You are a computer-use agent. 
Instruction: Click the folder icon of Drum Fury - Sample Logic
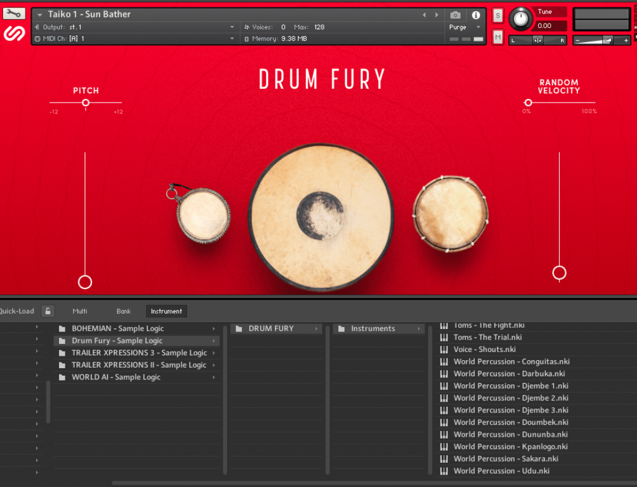click(62, 341)
